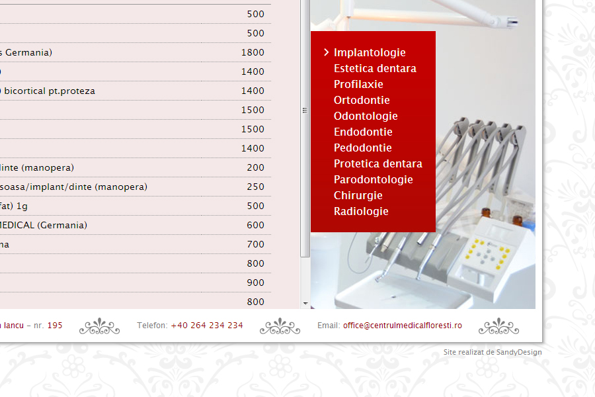Click the ornament icon between phone and email
The width and height of the screenshot is (595, 397).
tap(280, 326)
